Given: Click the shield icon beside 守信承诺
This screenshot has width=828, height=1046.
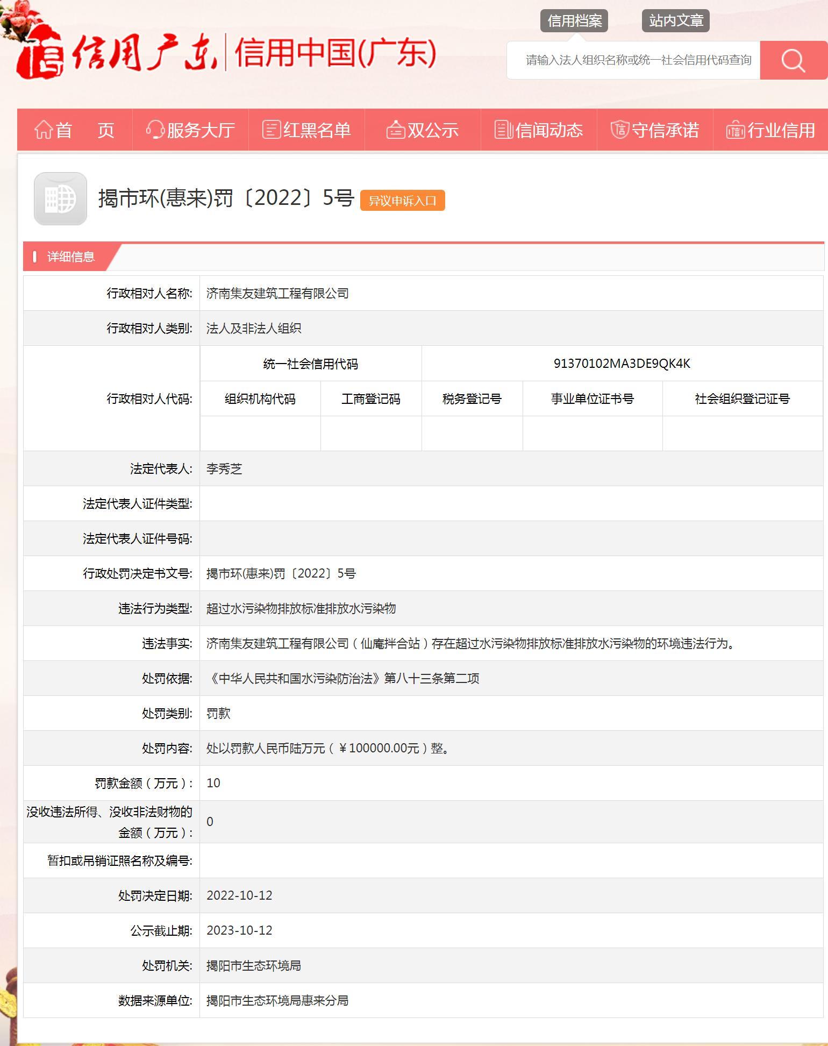Looking at the screenshot, I should [x=620, y=130].
